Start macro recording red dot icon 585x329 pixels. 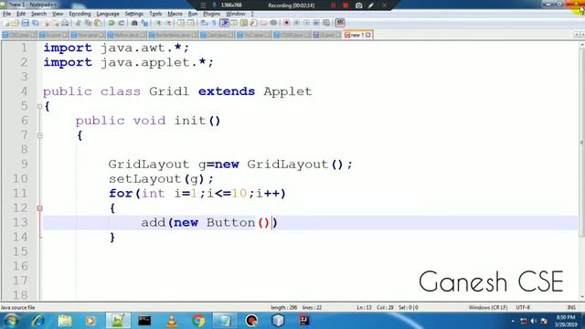[x=286, y=23]
